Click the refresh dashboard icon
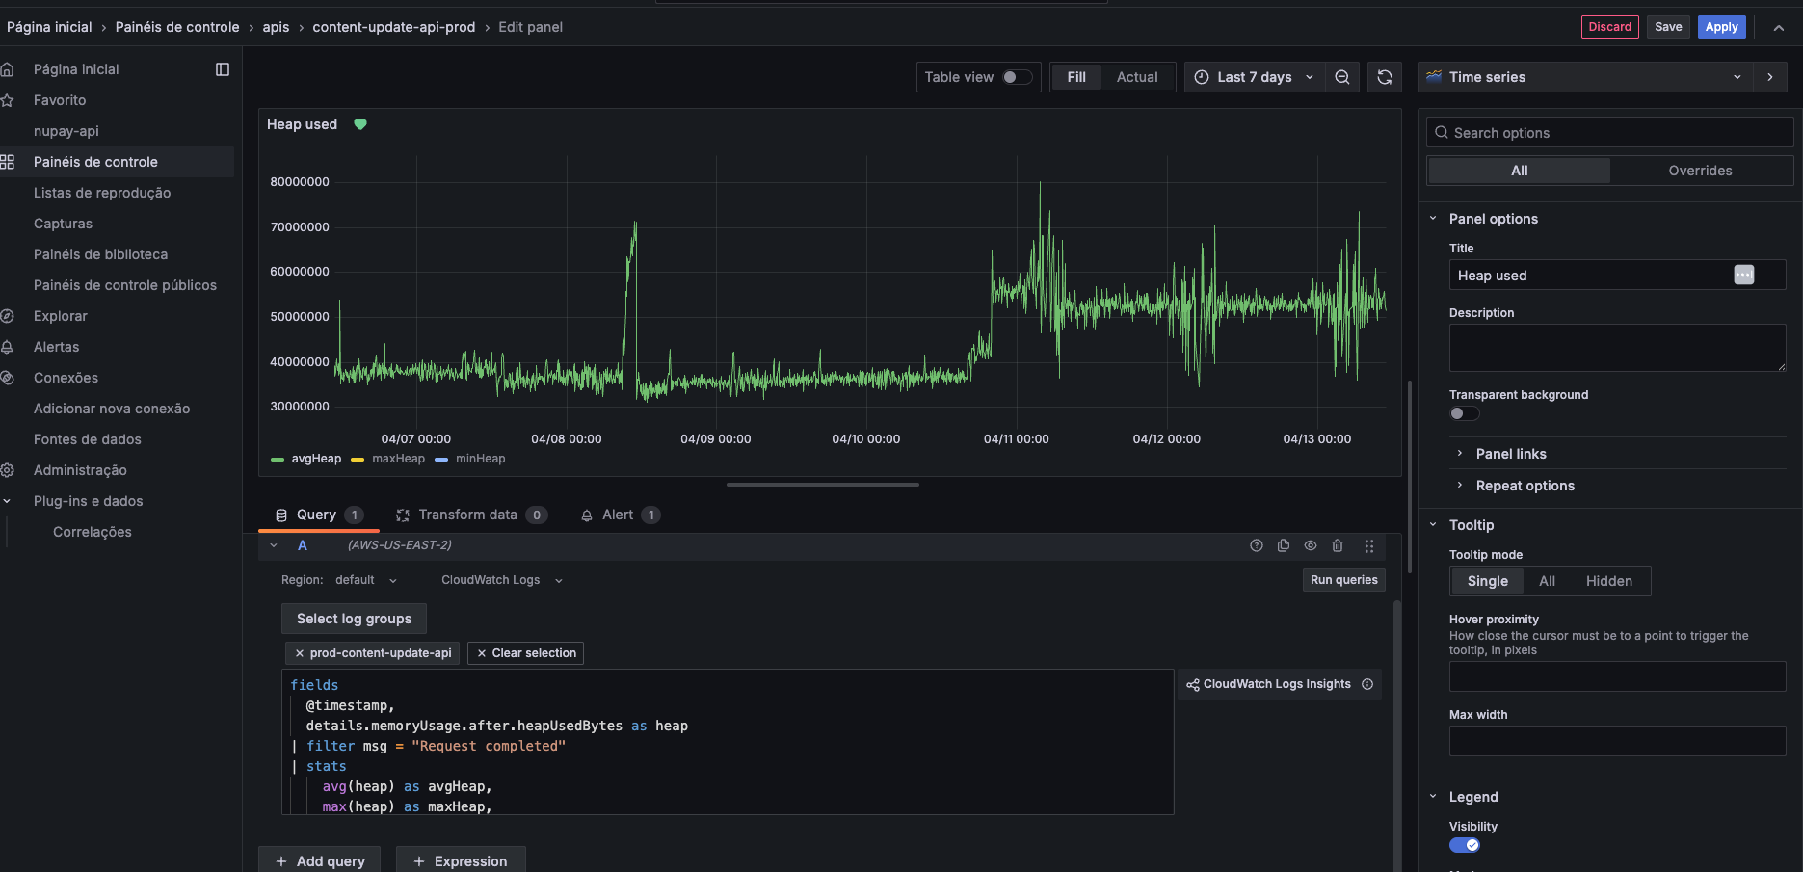The image size is (1803, 872). [x=1385, y=77]
